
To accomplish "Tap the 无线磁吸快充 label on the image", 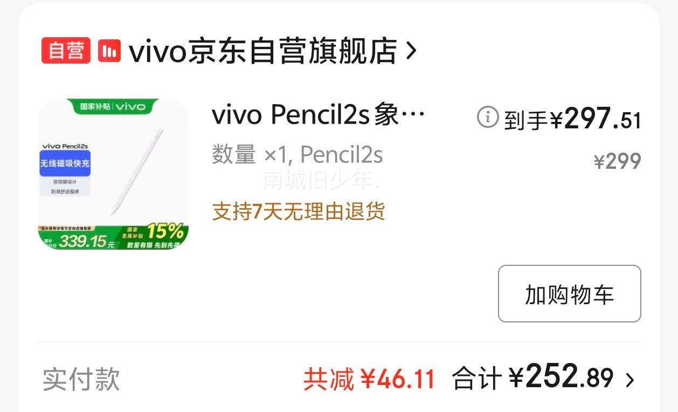I will coord(65,163).
